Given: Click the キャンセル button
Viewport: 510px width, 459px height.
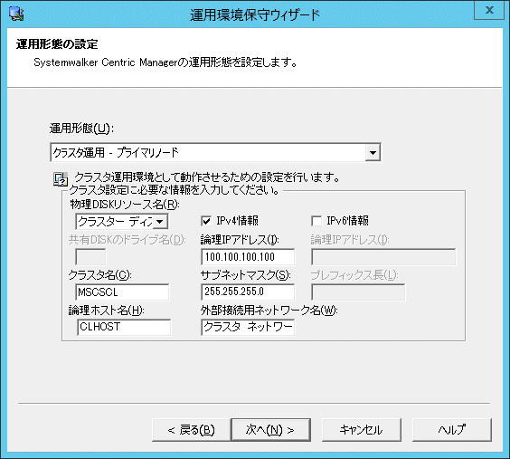Looking at the screenshot, I should (362, 430).
